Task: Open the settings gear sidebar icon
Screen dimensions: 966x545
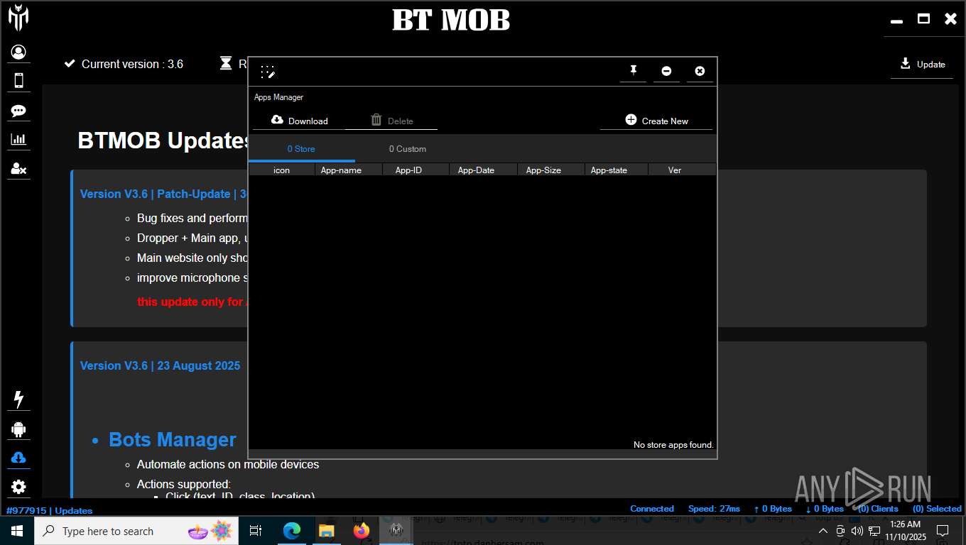Action: tap(18, 487)
